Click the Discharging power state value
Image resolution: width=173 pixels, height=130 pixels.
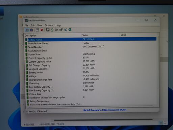point(89,54)
